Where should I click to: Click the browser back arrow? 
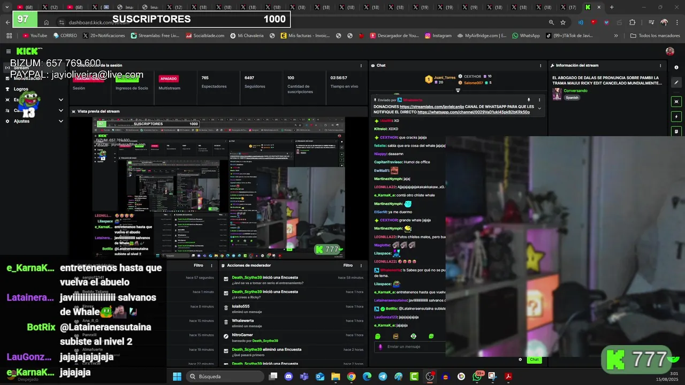click(7, 22)
